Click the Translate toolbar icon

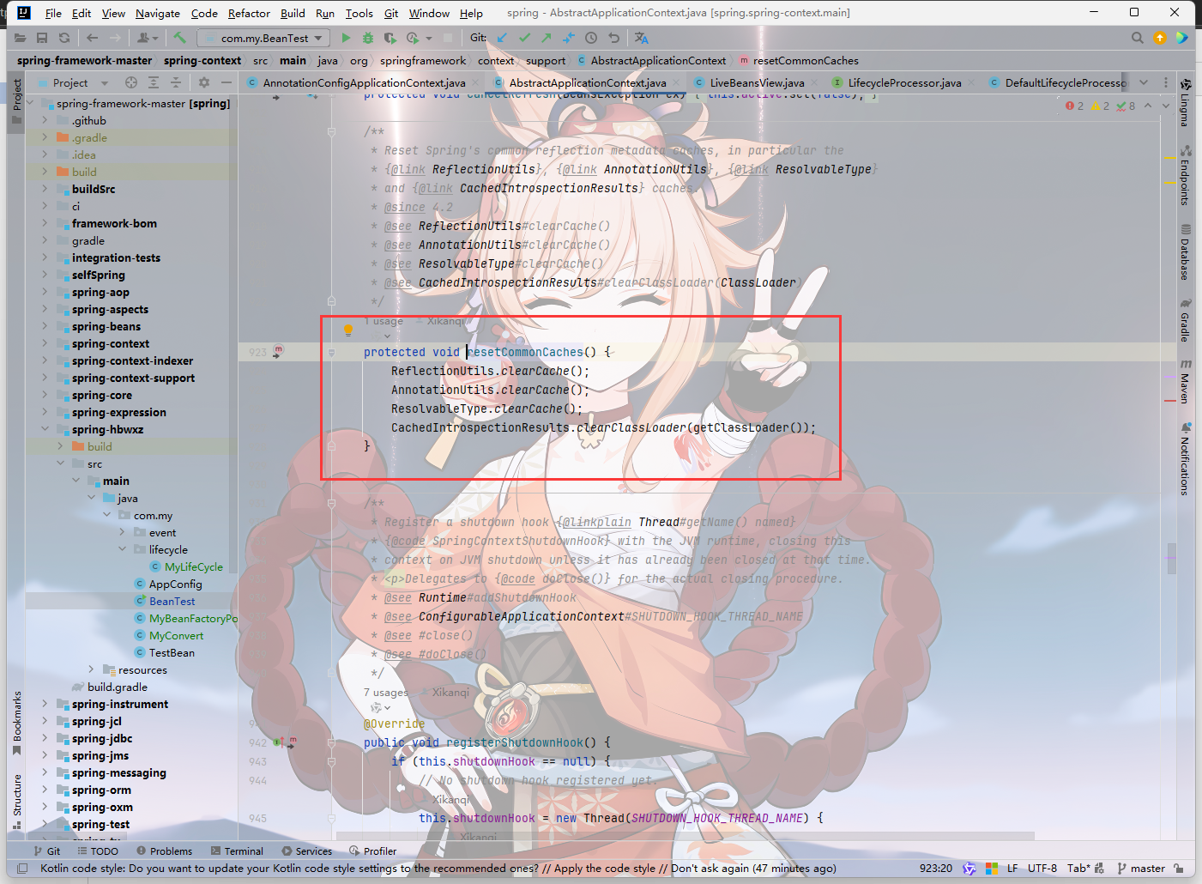coord(642,38)
